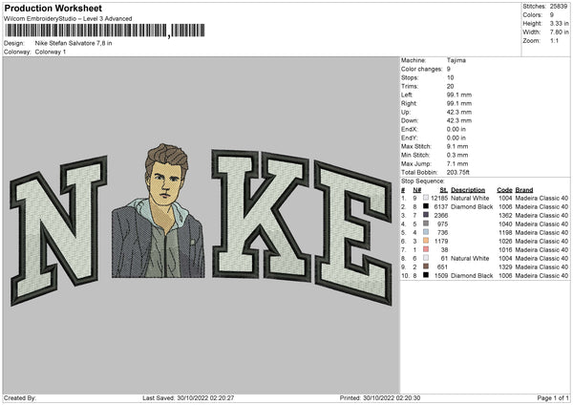573x405 pixels.
Task: Select stitch count '651' in stop row 9
Action: pos(442,266)
